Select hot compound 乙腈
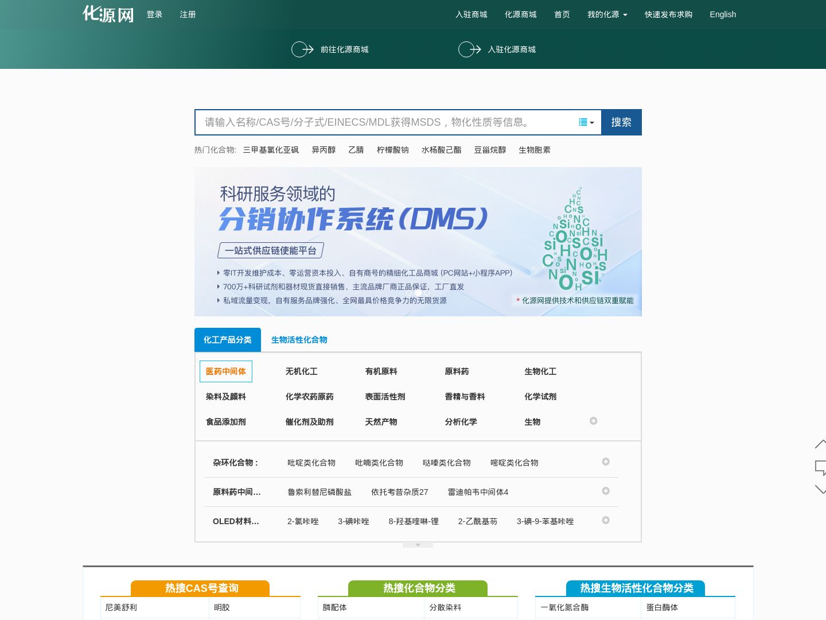This screenshot has width=826, height=620. [x=356, y=150]
